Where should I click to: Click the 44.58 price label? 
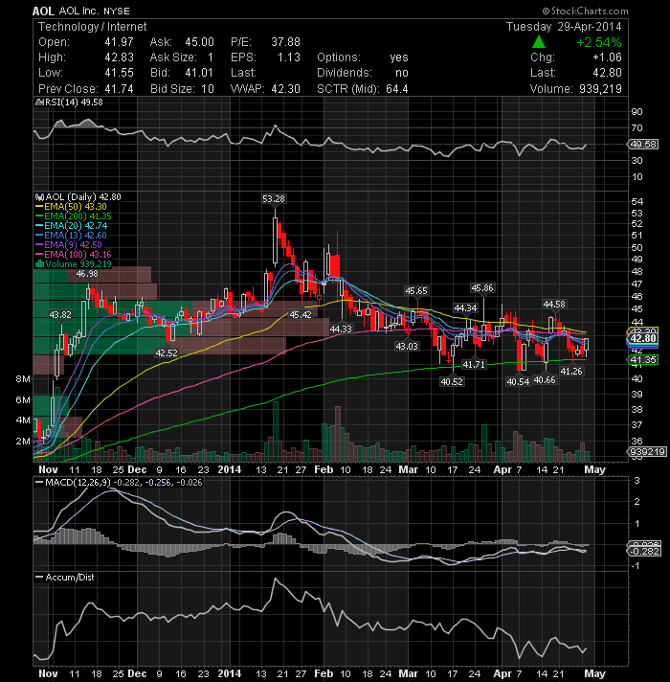coord(554,304)
